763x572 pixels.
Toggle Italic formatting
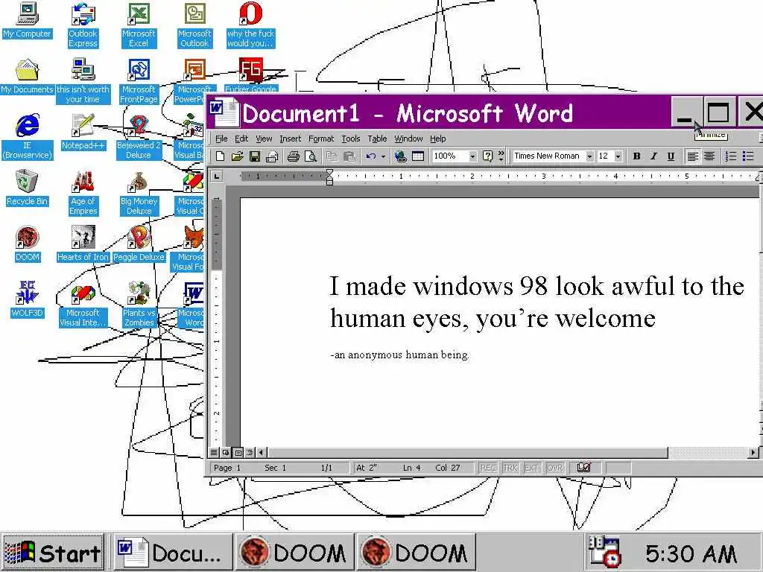[653, 156]
